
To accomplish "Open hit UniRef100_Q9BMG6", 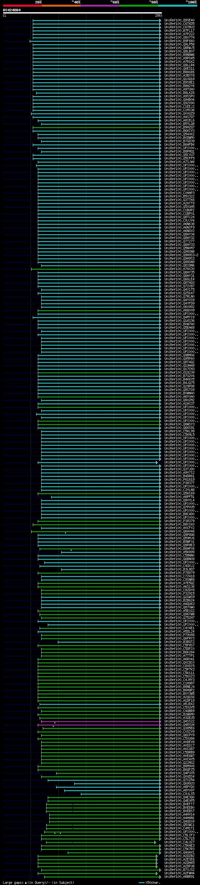I will click(179, 355).
